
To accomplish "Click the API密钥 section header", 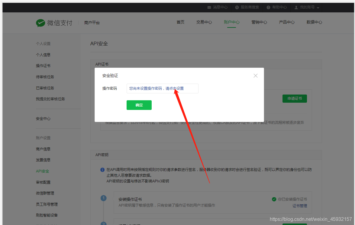I will click(x=102, y=155).
